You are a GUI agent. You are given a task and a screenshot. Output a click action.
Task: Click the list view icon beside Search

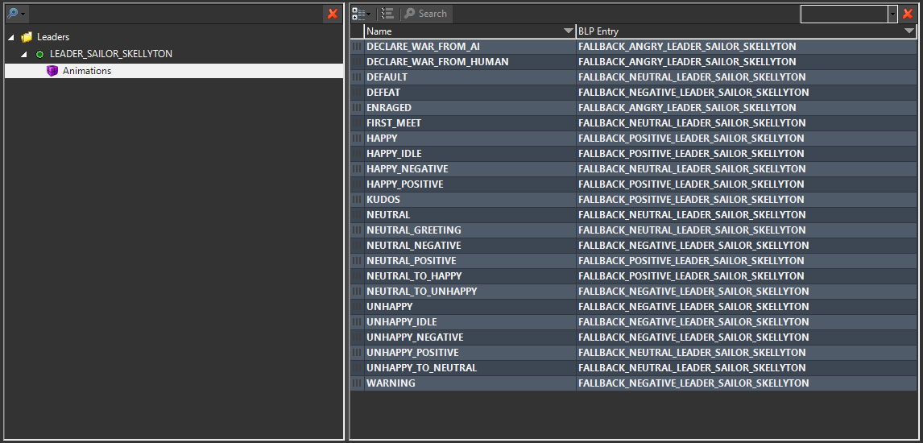[387, 14]
